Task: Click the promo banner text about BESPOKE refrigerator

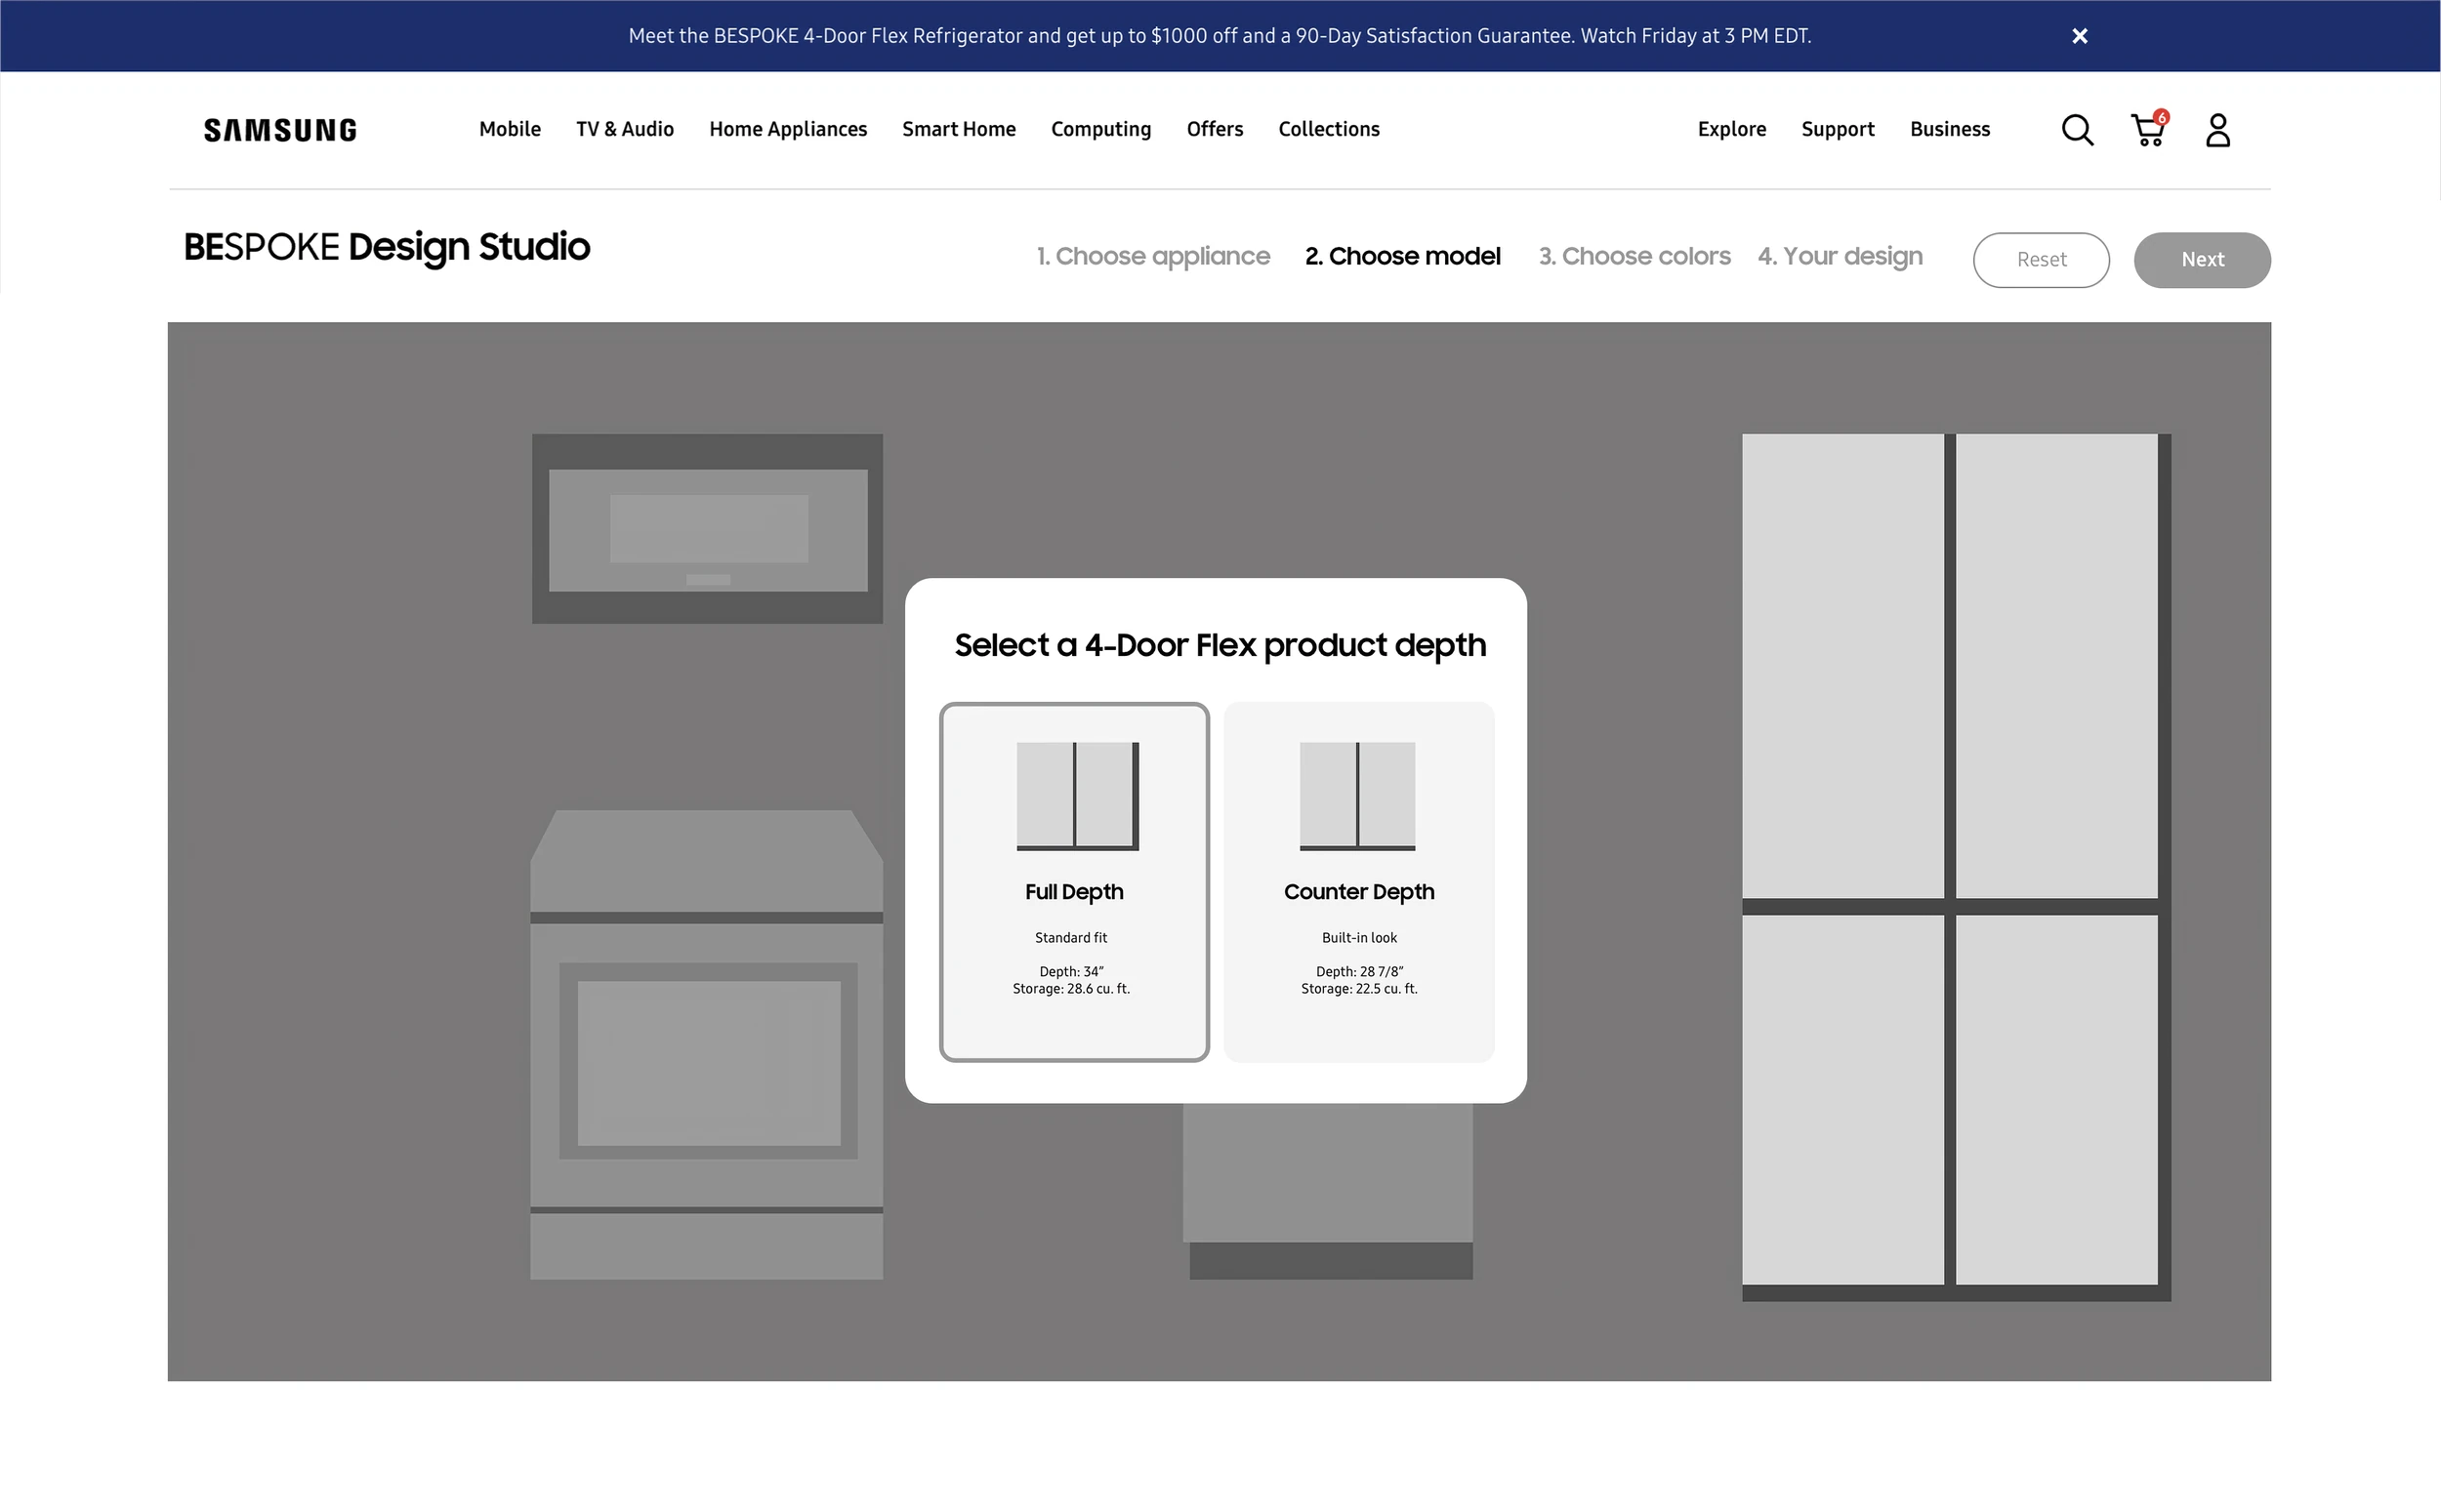Action: tap(1219, 36)
